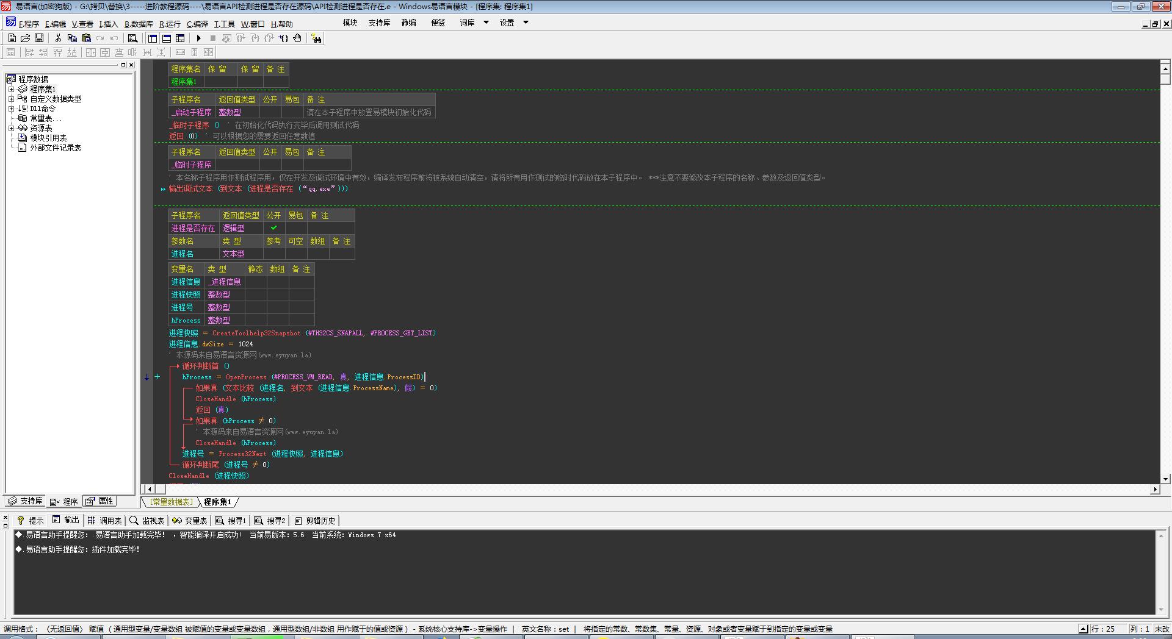Click the code editor vertical scrollbar down arrow

pyautogui.click(x=1165, y=479)
